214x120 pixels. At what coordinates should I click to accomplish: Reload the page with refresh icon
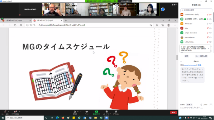[15, 25]
